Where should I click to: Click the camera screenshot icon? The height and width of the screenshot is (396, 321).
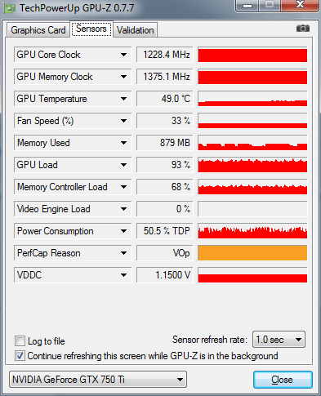click(x=303, y=29)
